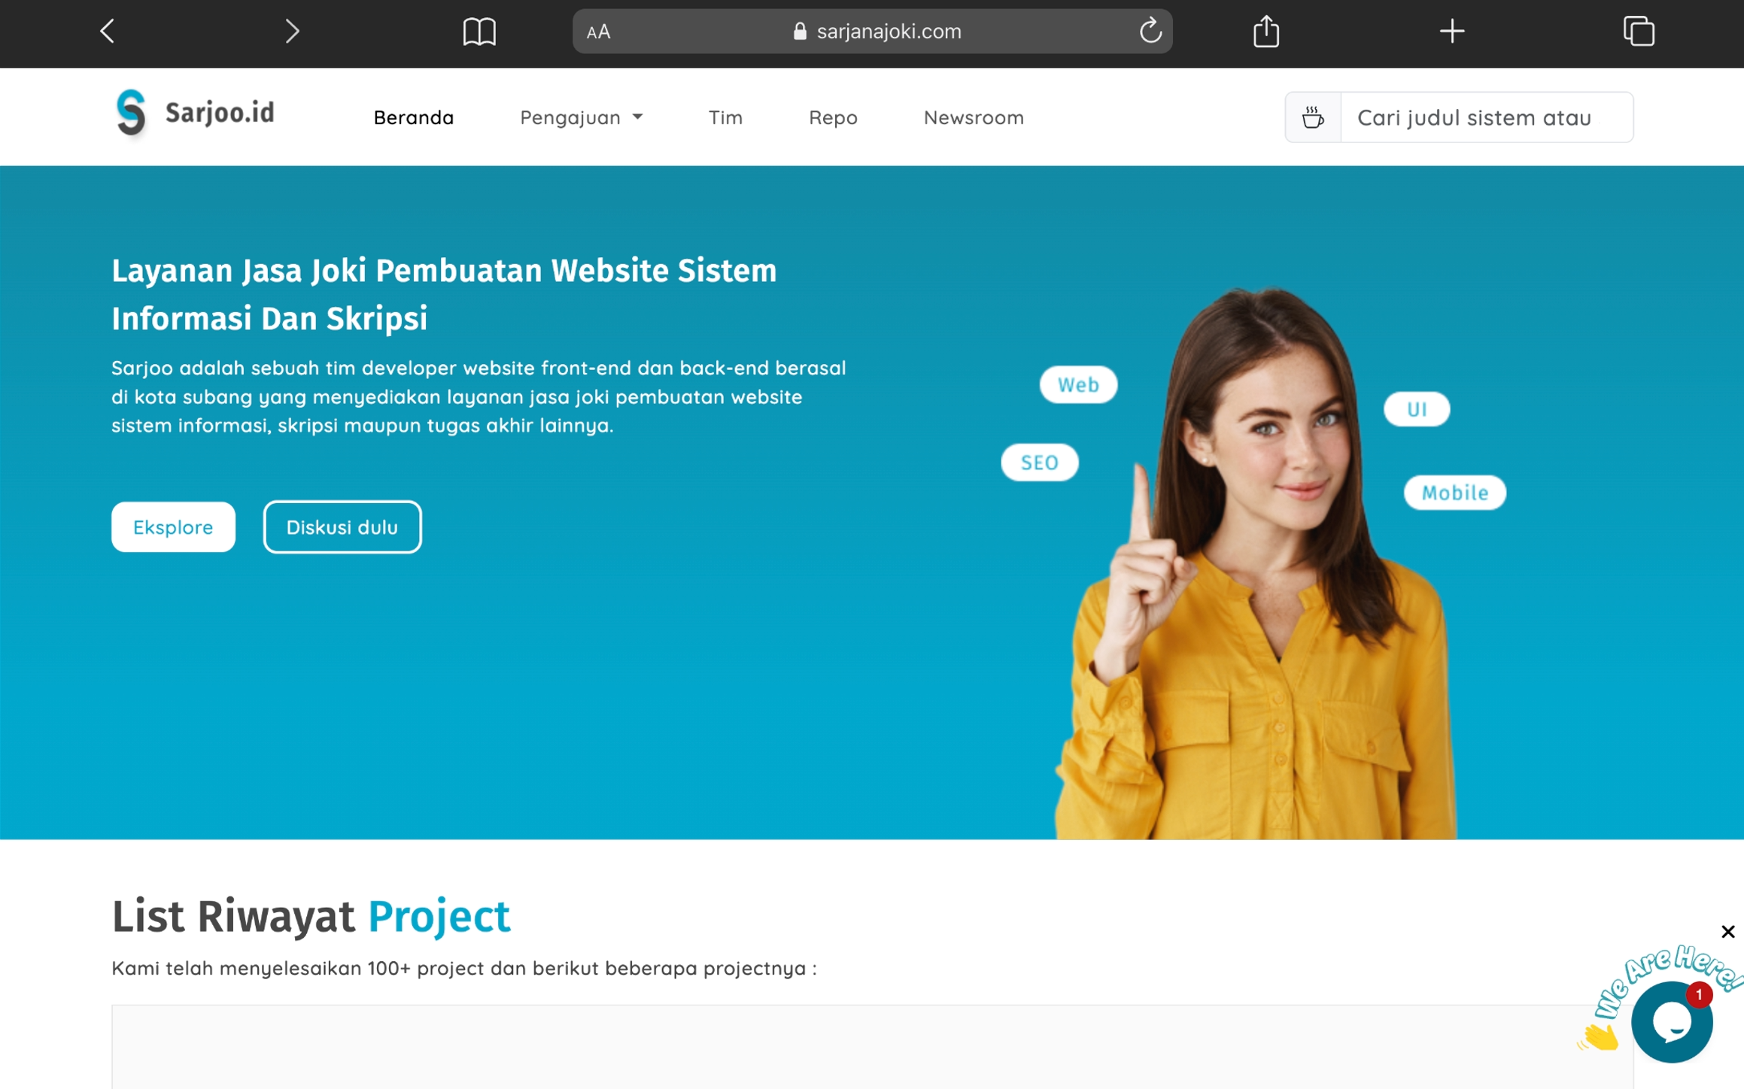Open the Tim menu item
The image size is (1744, 1089).
(725, 117)
